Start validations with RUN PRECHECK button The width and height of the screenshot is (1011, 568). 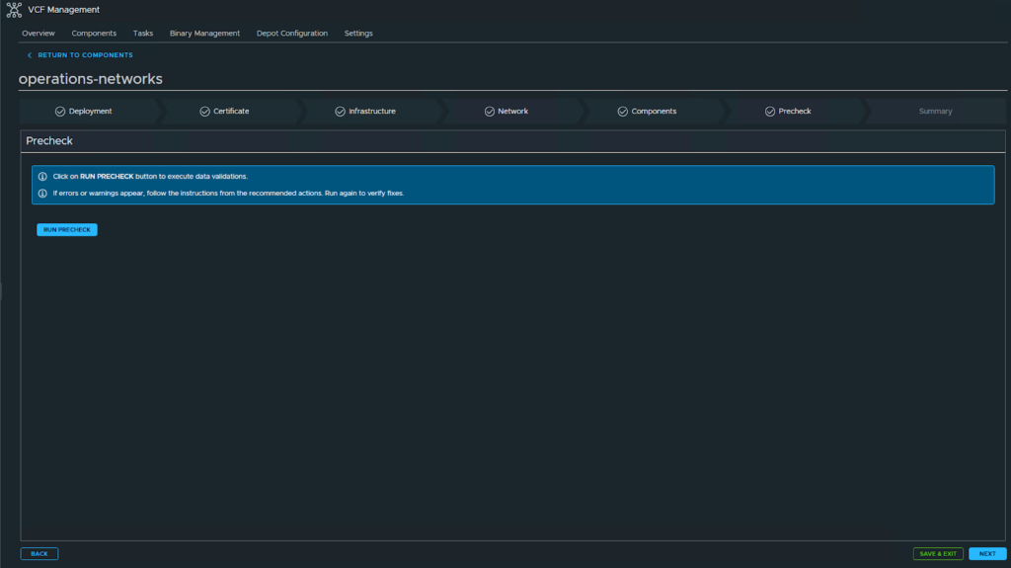tap(67, 230)
